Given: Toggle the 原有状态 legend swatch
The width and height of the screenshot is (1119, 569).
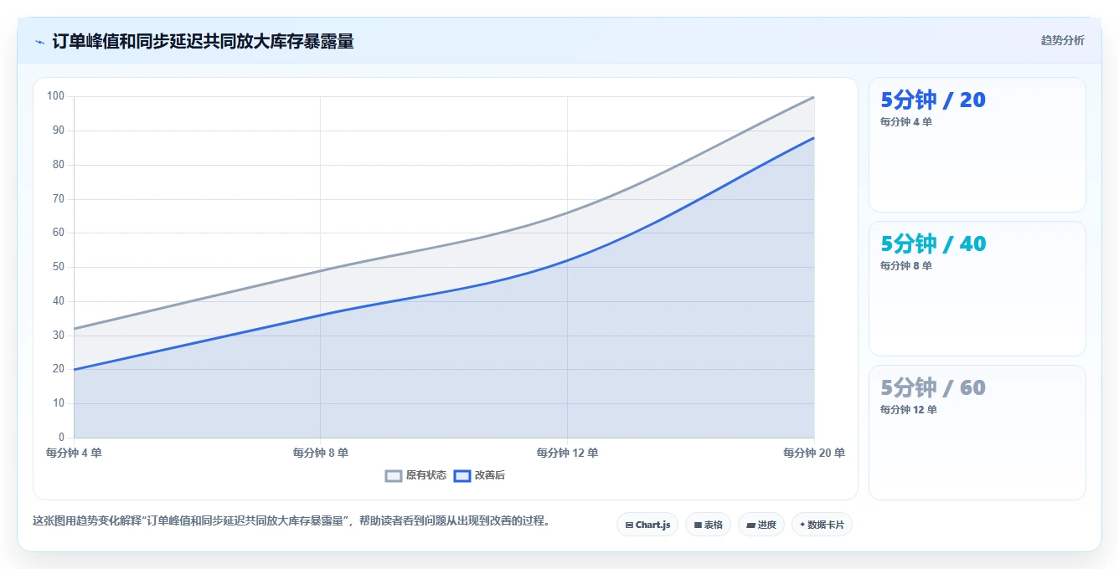Looking at the screenshot, I should [x=394, y=475].
